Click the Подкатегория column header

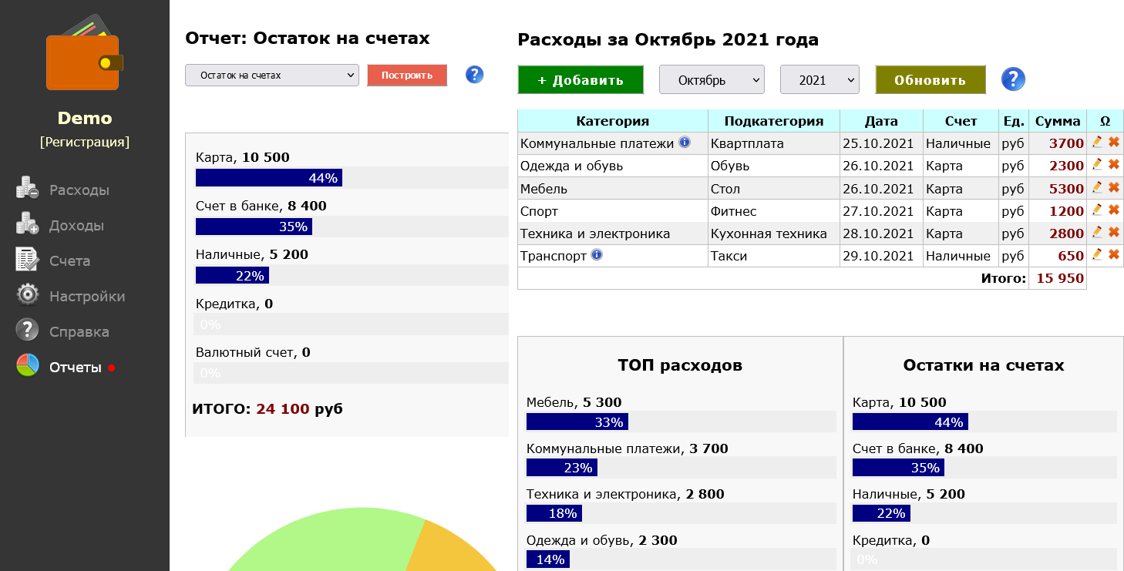774,121
